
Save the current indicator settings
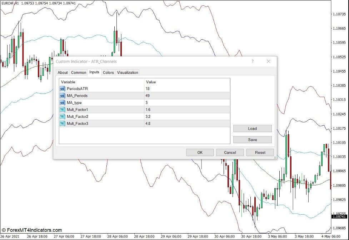pos(252,140)
